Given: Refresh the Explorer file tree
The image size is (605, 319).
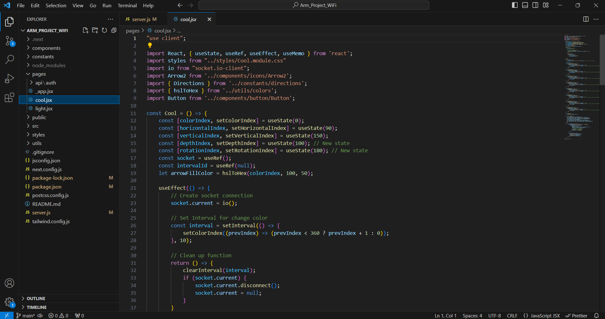Looking at the screenshot, I should [x=104, y=30].
